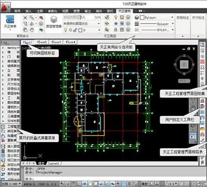Click the WCS button below view cube
The height and width of the screenshot is (187, 207).
pyautogui.click(x=184, y=81)
